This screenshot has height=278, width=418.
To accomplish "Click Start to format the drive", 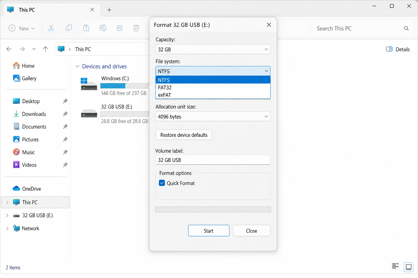I will click(x=209, y=230).
